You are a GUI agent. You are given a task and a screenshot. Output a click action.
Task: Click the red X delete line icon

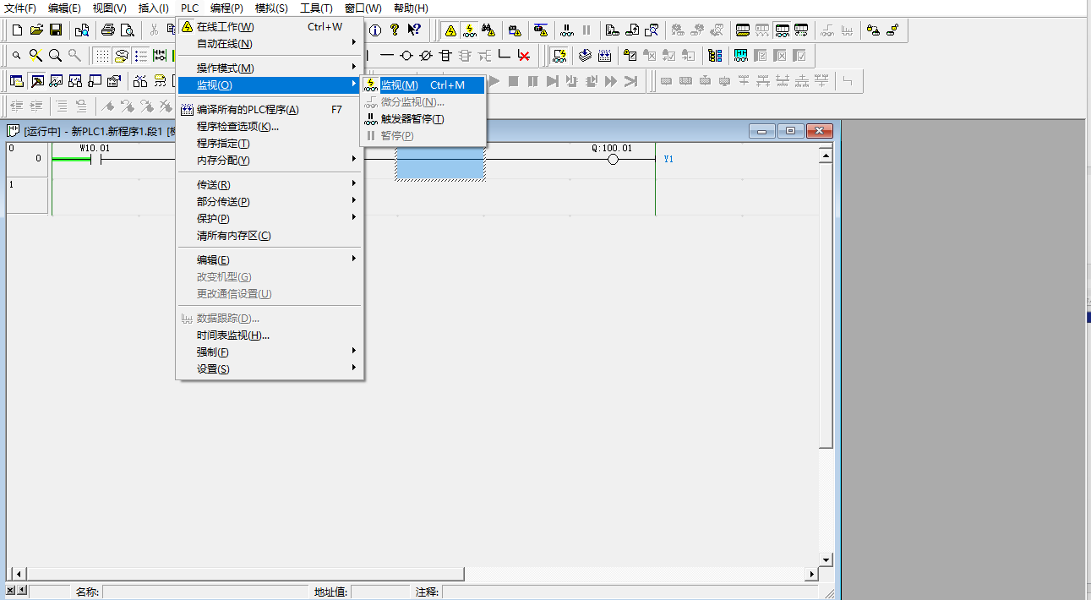[x=524, y=56]
